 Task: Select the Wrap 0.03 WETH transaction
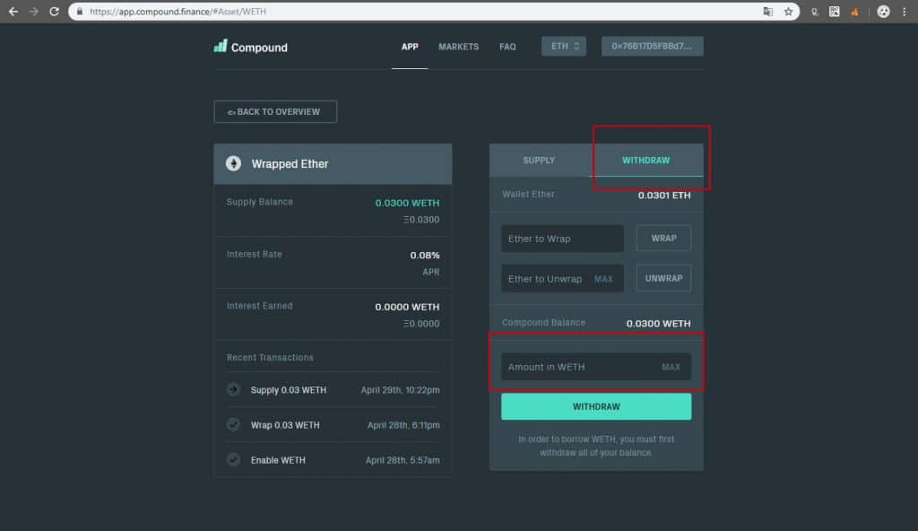click(333, 425)
